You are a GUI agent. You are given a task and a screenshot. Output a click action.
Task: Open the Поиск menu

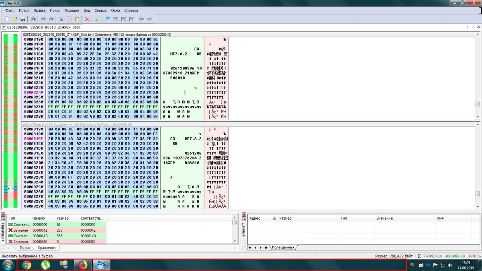pos(55,10)
